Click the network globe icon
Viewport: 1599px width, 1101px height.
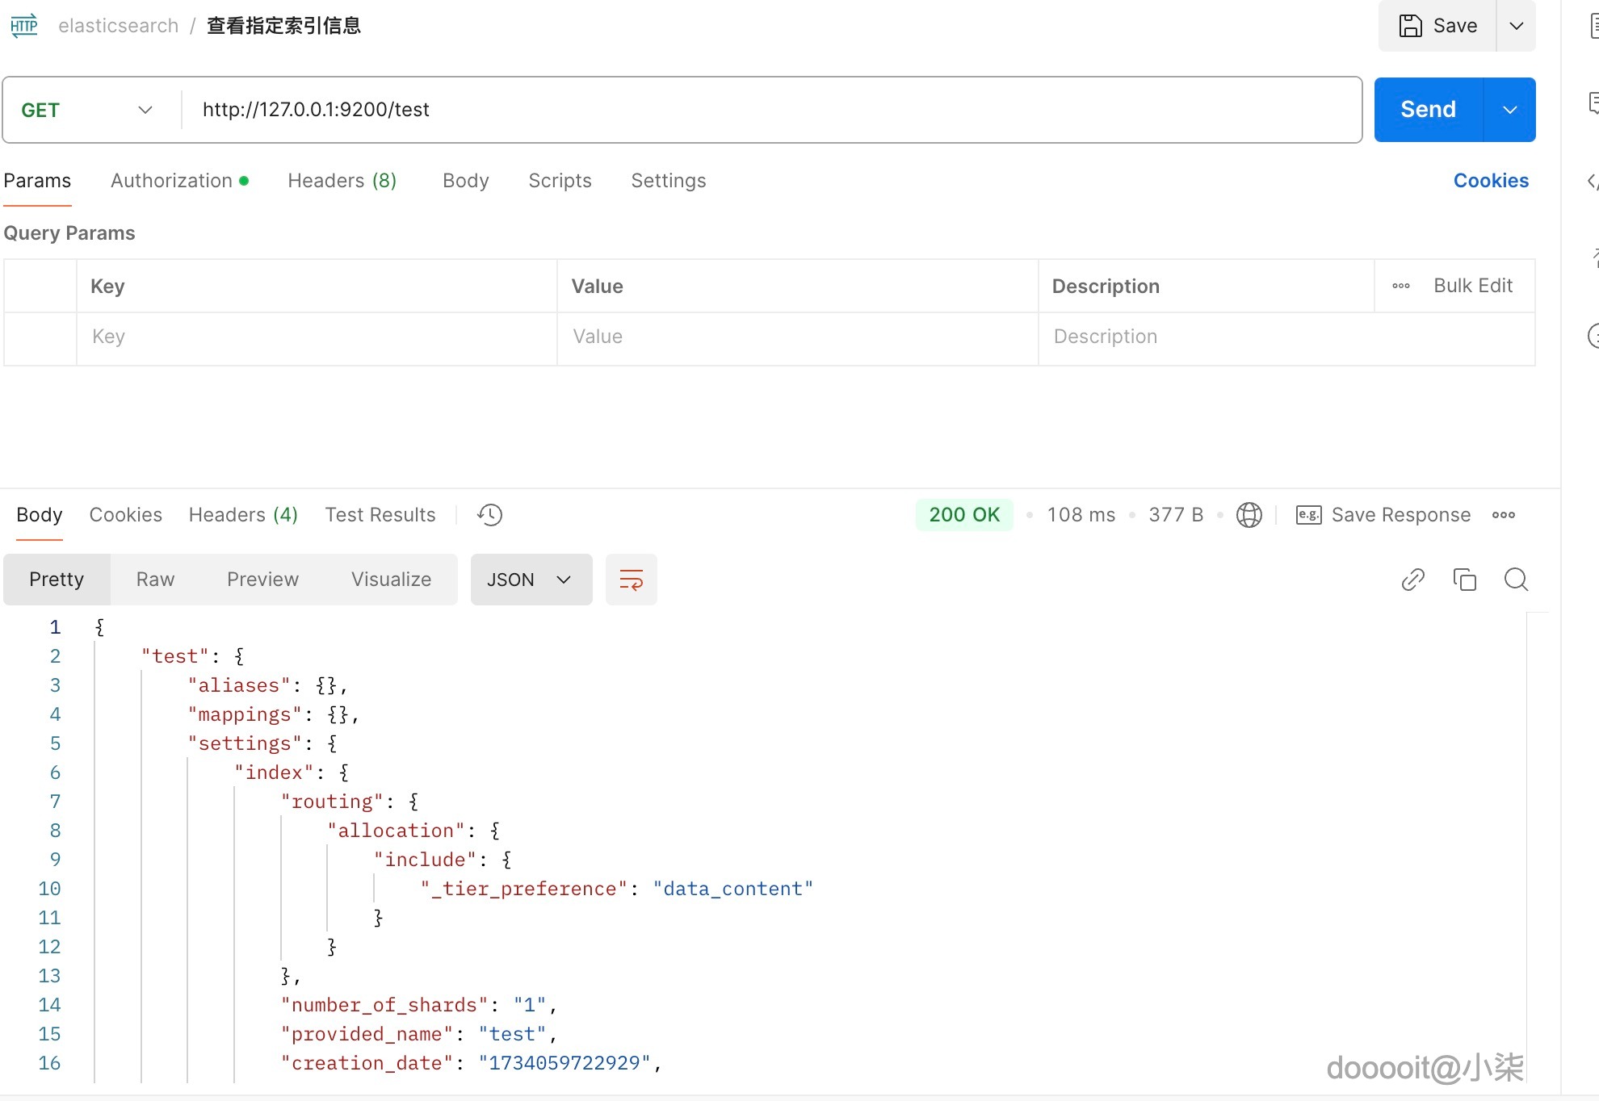1249,515
